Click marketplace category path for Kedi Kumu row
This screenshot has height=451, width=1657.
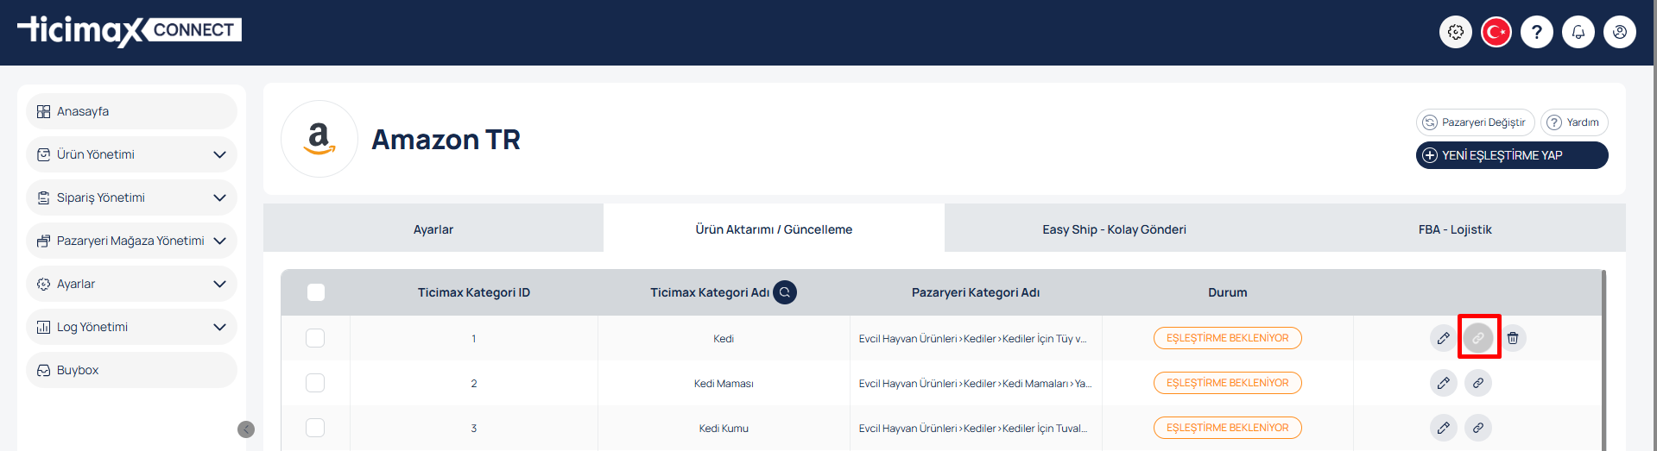click(x=973, y=428)
